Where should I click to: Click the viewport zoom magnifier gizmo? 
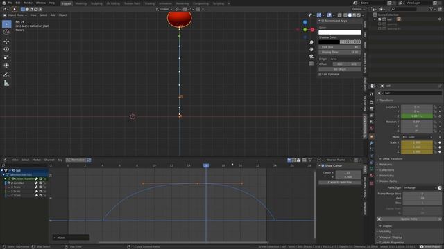[311, 42]
